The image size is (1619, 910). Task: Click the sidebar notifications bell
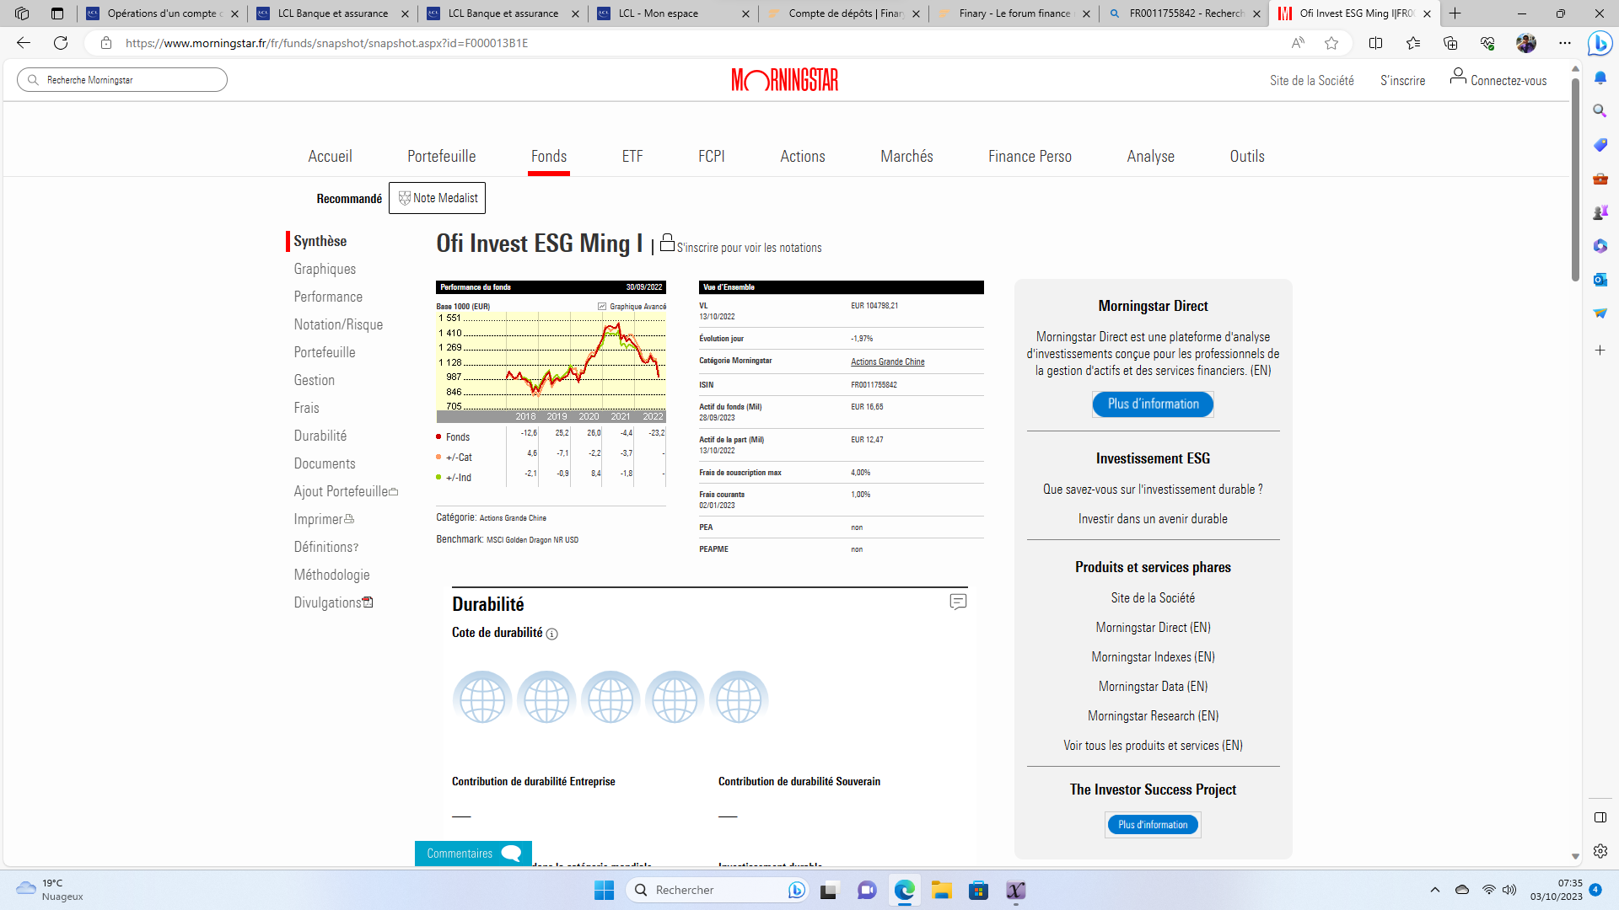point(1600,78)
